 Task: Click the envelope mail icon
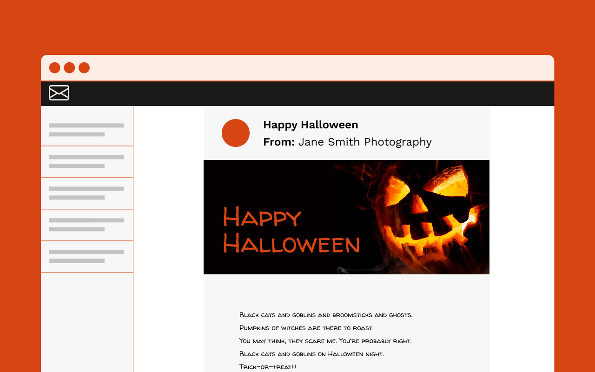coord(59,93)
